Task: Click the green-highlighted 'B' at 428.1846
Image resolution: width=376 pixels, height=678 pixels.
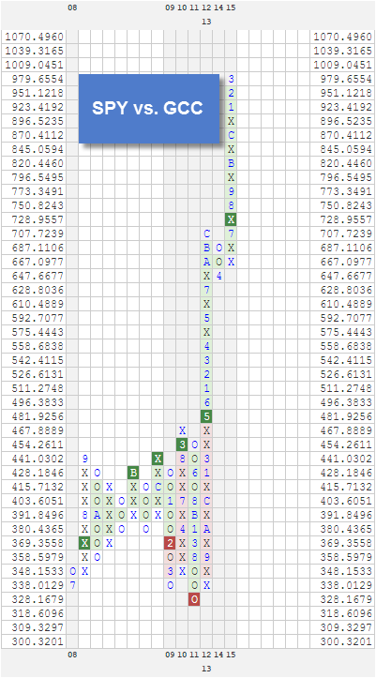Action: coord(133,473)
